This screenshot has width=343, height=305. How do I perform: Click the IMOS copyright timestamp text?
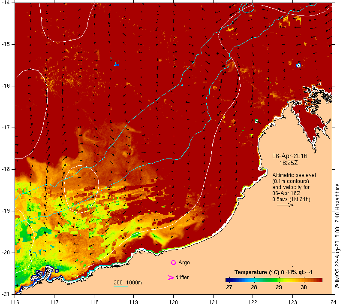click(337, 236)
